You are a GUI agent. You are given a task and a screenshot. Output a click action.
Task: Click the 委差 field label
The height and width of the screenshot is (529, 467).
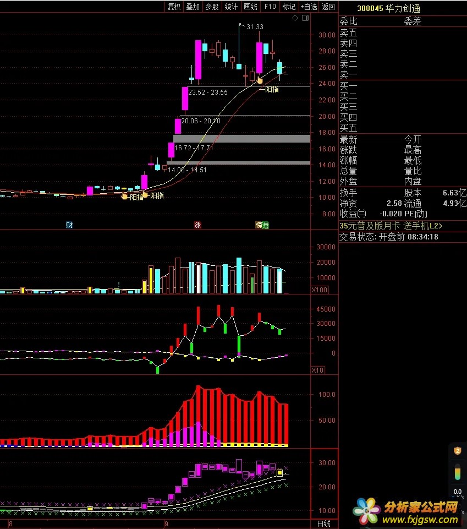413,21
